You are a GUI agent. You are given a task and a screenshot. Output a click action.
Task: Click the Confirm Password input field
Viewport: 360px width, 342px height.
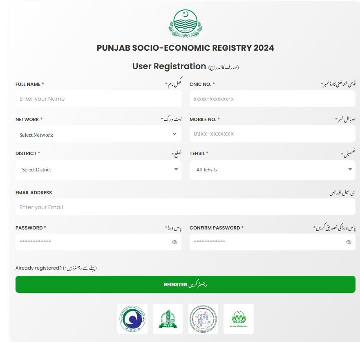point(266,242)
